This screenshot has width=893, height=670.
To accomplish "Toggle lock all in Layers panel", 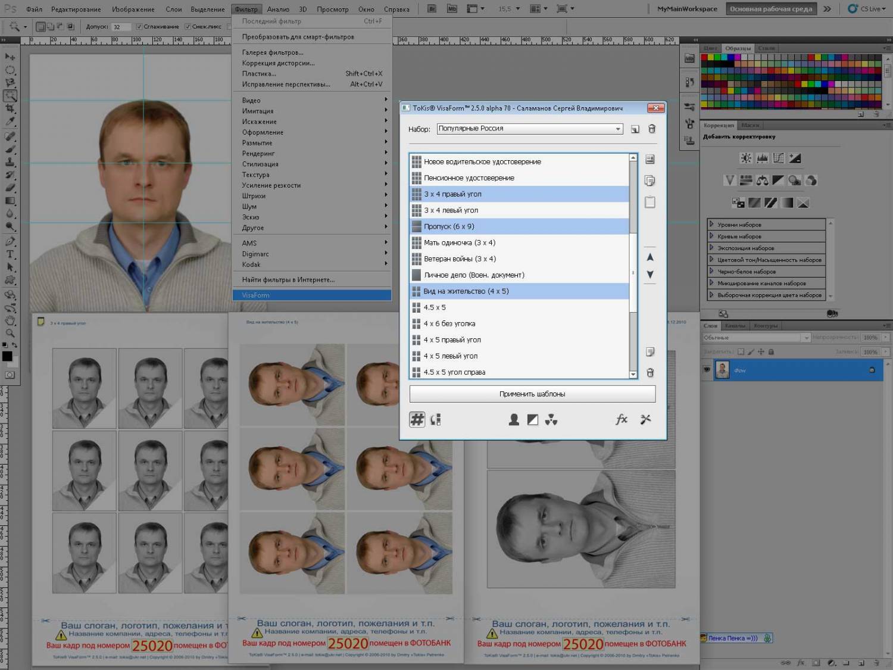I will (771, 352).
